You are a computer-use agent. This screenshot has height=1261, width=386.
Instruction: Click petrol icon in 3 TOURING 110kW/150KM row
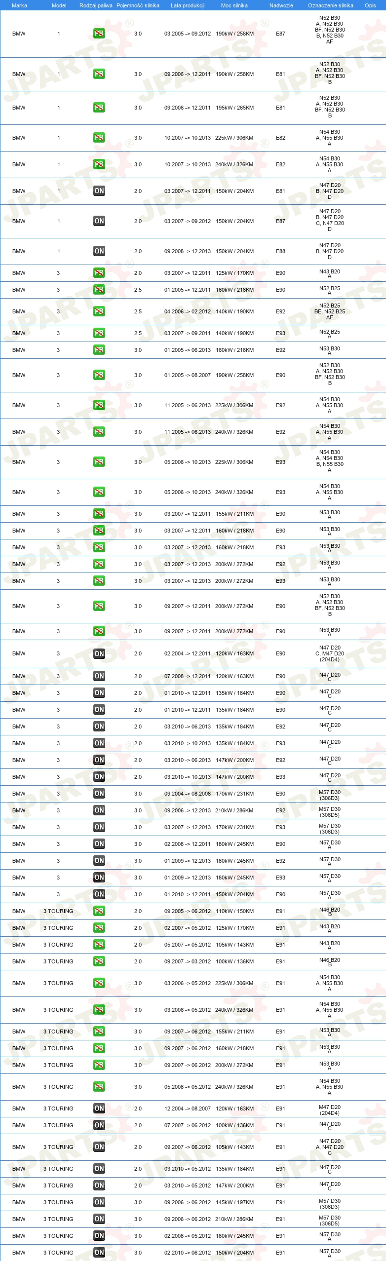click(99, 911)
